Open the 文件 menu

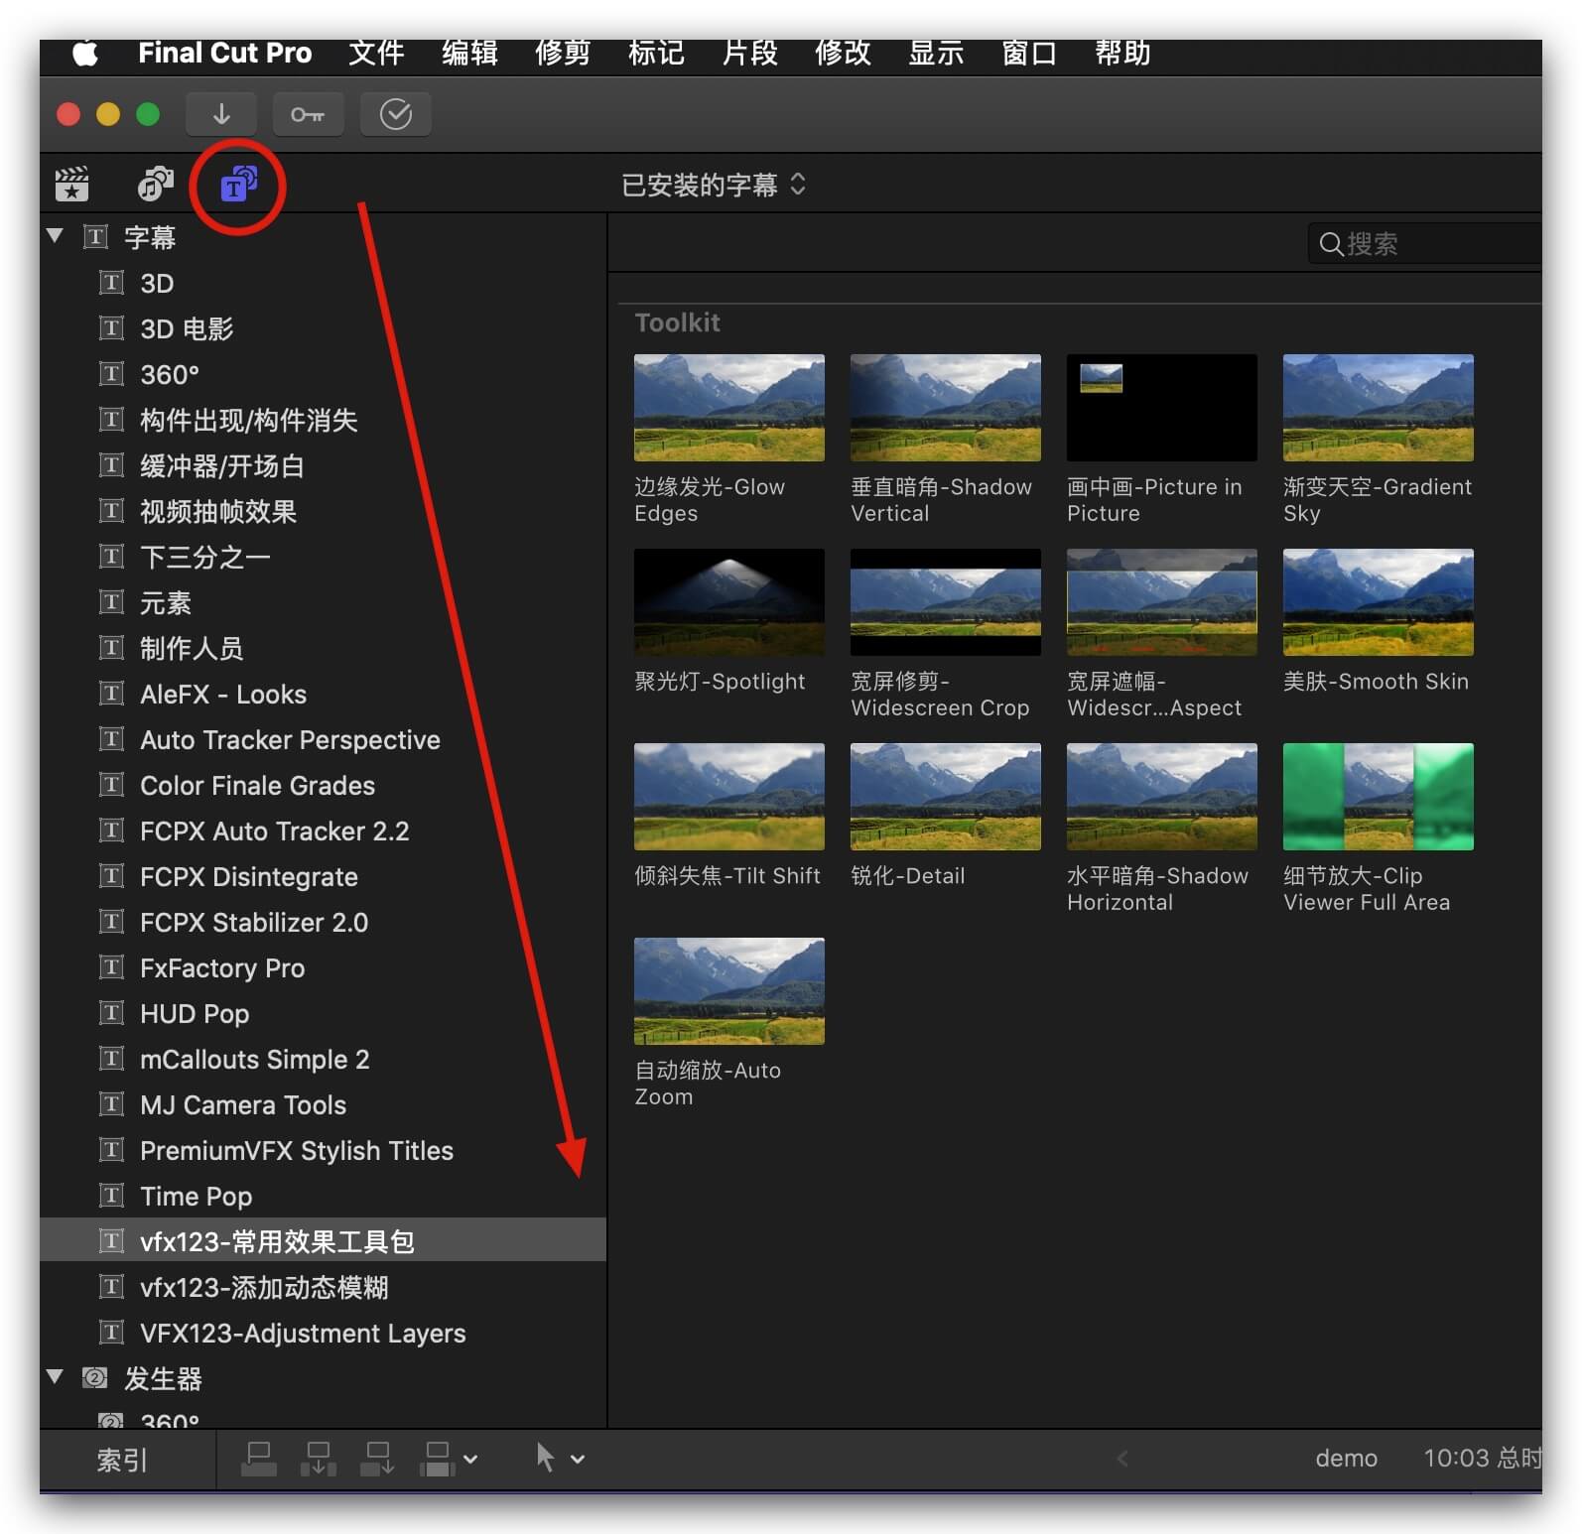(376, 53)
